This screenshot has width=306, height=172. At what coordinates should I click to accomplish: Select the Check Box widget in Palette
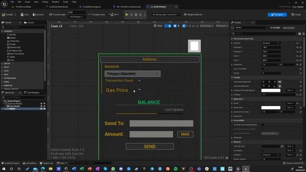click(x=13, y=41)
